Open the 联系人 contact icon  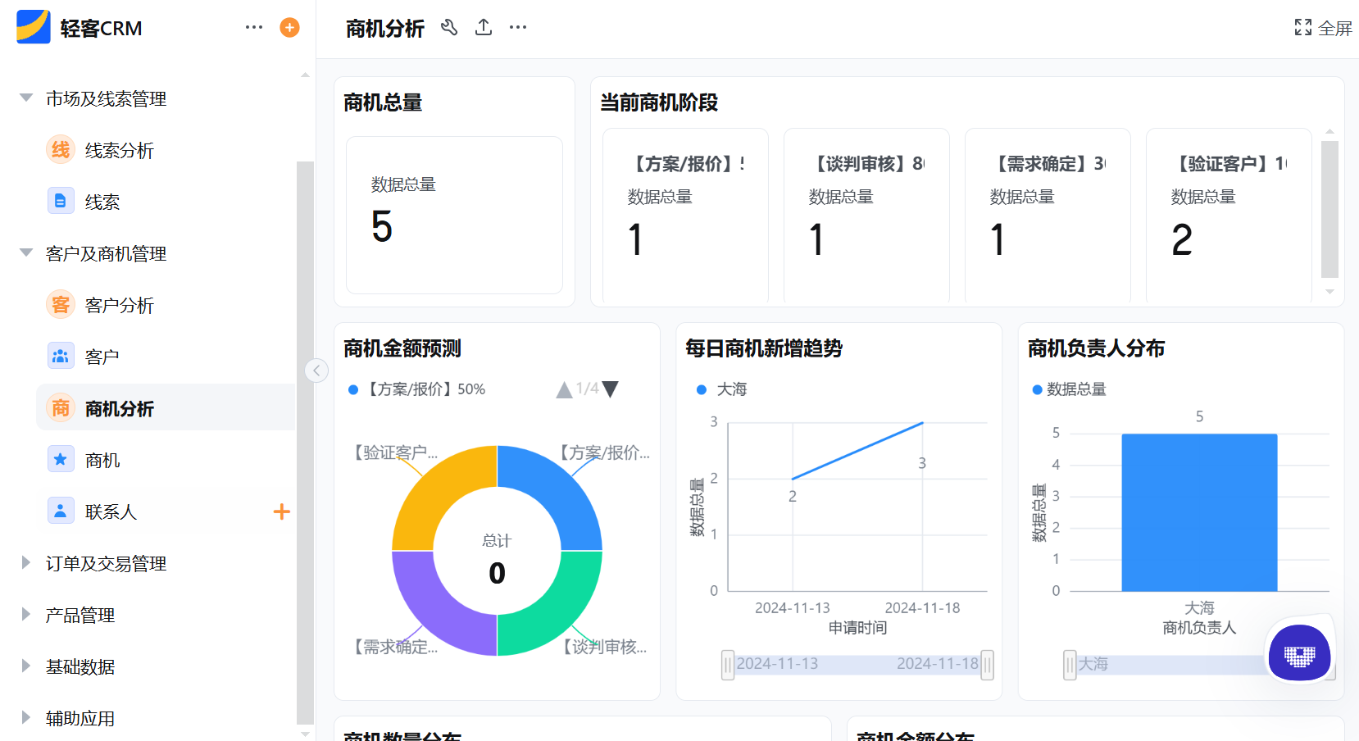pyautogui.click(x=60, y=511)
